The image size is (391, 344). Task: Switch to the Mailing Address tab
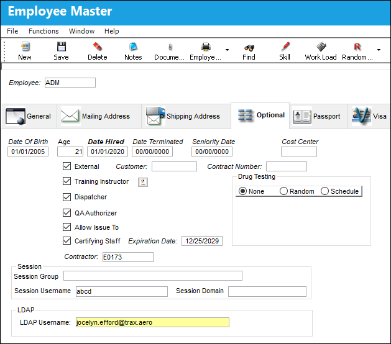coord(99,116)
